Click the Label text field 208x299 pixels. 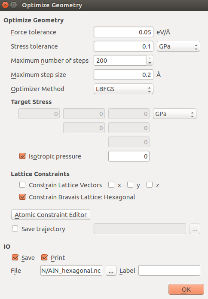(169, 270)
